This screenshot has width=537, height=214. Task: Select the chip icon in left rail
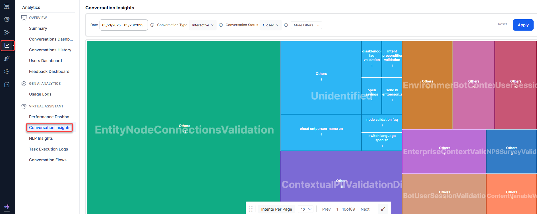[7, 19]
